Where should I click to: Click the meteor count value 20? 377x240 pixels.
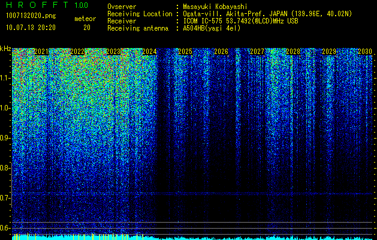click(87, 28)
